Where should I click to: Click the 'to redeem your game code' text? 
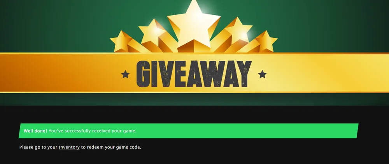(x=111, y=147)
